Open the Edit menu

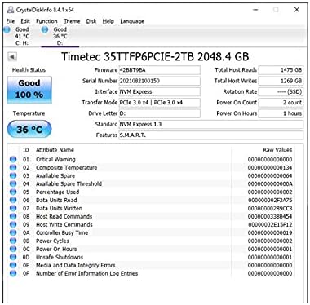point(25,21)
